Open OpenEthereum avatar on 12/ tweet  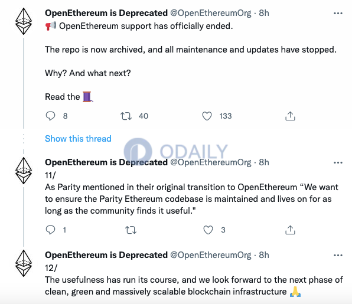[x=24, y=263]
